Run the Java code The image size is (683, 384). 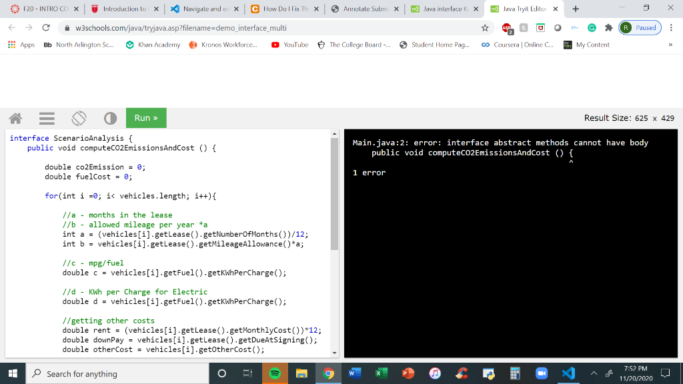(x=146, y=118)
